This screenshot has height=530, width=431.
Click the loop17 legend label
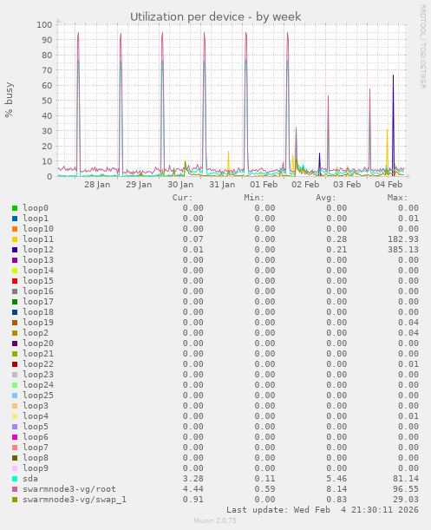[x=38, y=302]
